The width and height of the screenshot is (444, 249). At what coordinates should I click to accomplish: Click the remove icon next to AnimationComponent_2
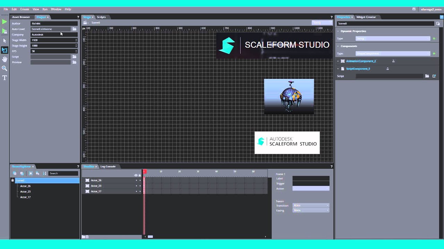(x=393, y=61)
